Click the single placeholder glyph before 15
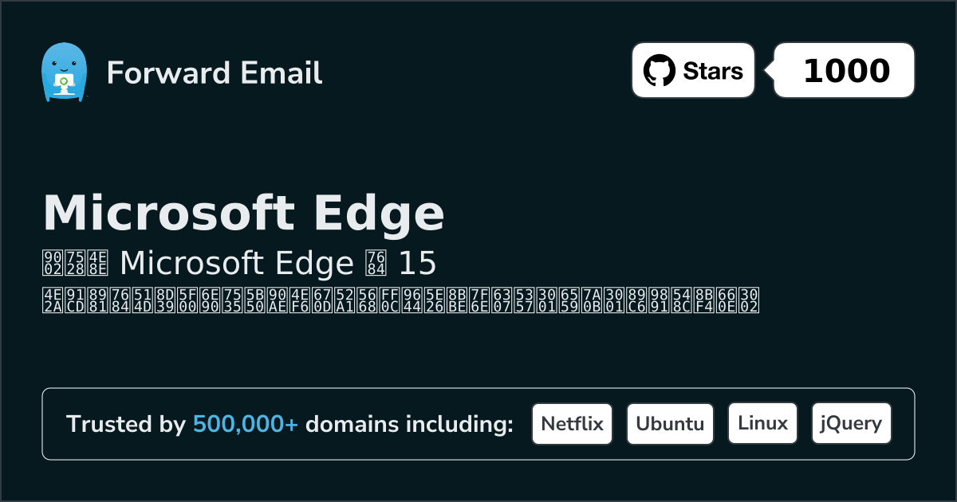Screen dimensions: 957x502 tap(376, 263)
